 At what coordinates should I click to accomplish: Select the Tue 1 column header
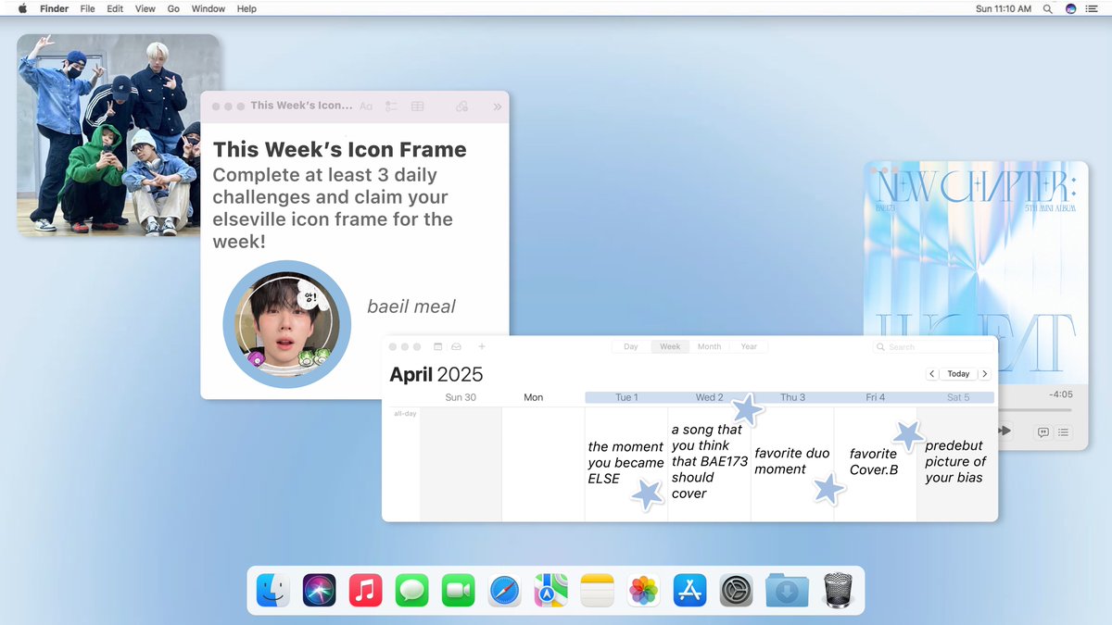point(626,397)
